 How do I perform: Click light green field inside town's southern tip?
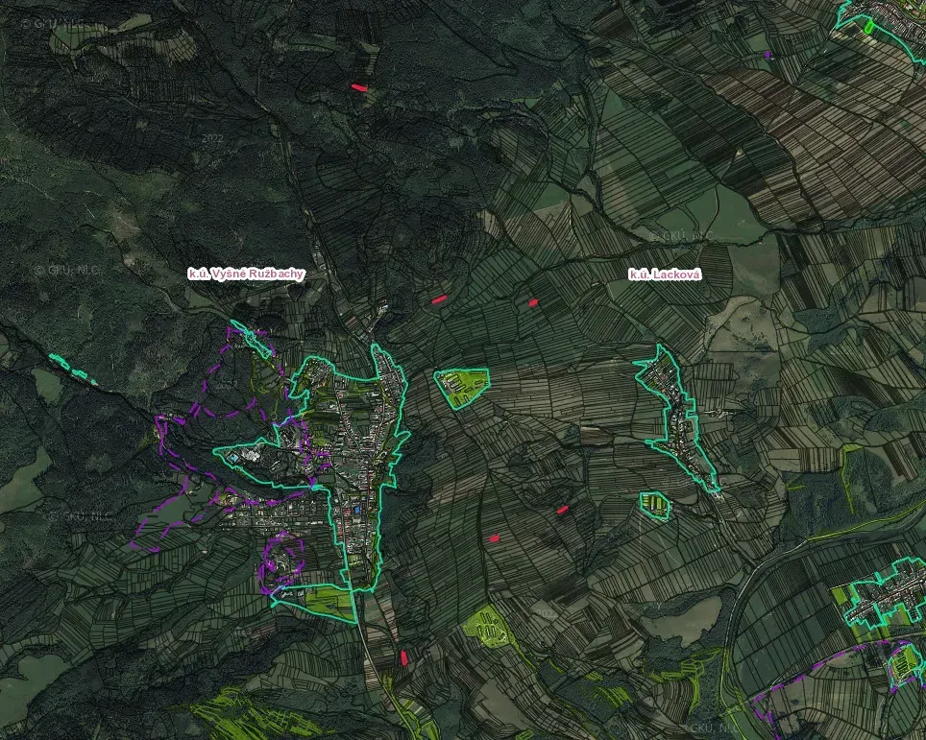pyautogui.click(x=327, y=603)
